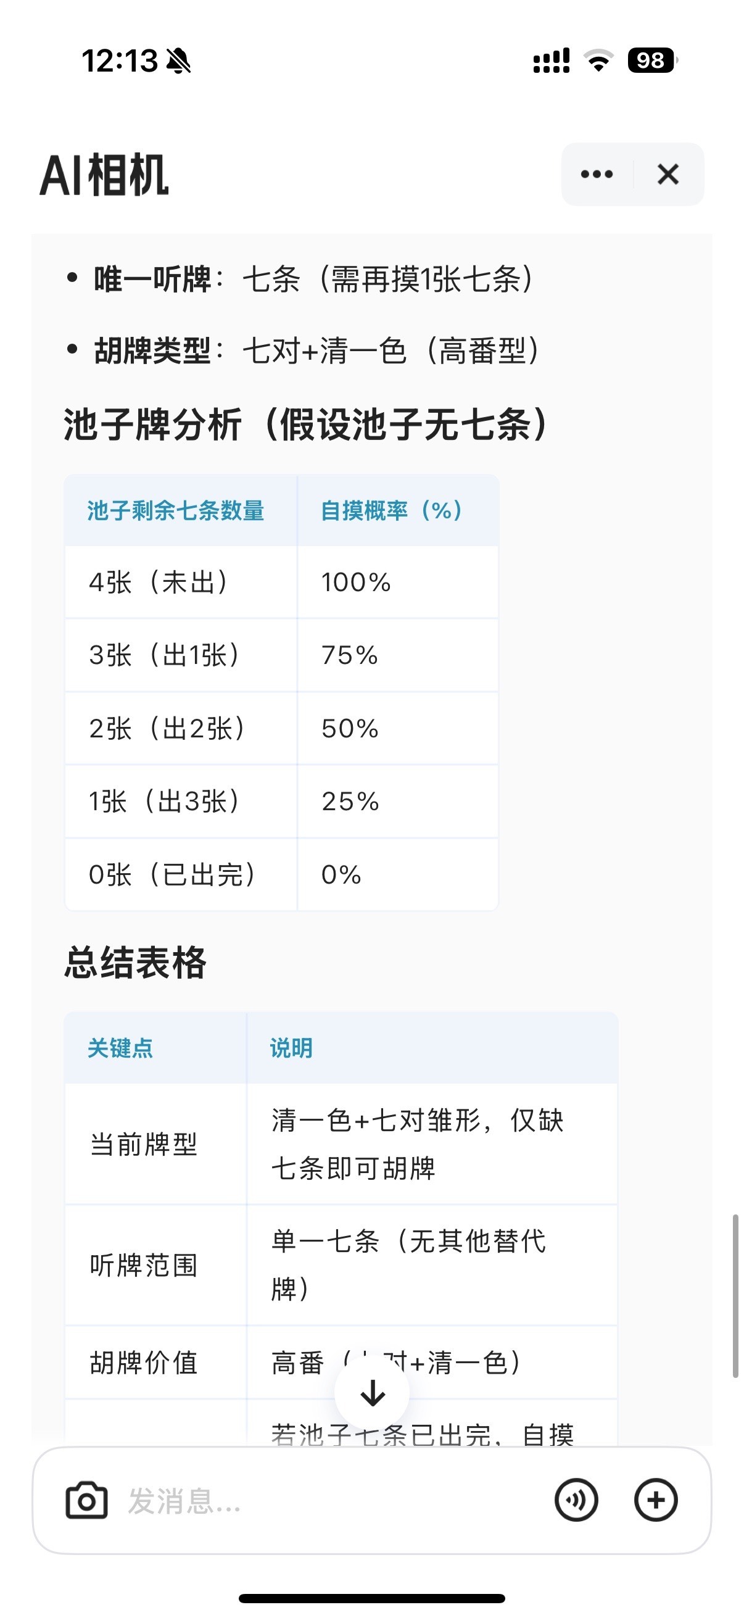Image resolution: width=744 pixels, height=1618 pixels.
Task: Tap the voice input sound-wave icon
Action: click(x=576, y=1501)
